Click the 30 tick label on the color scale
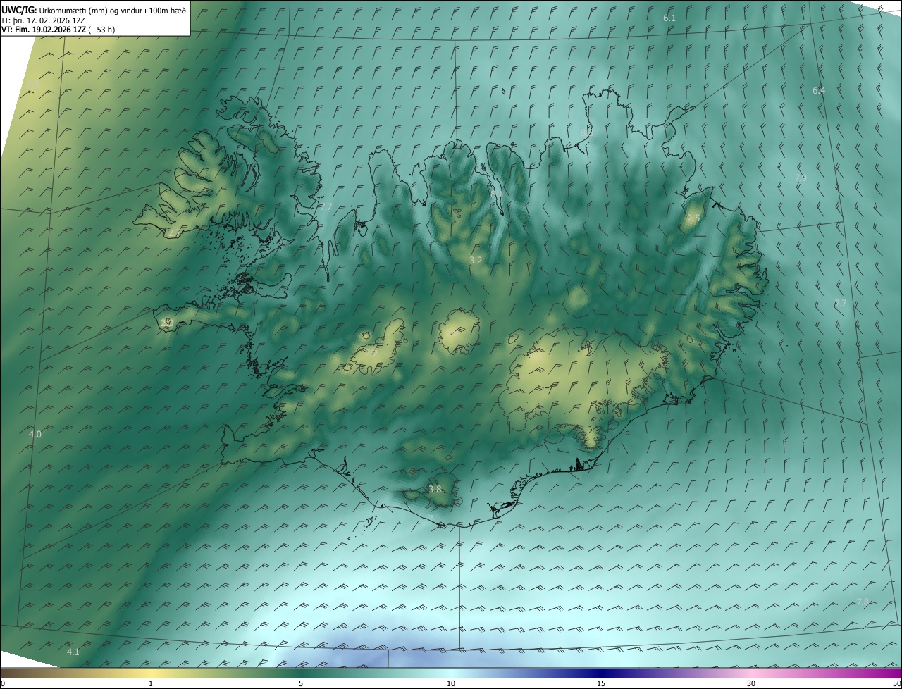 coord(751,683)
